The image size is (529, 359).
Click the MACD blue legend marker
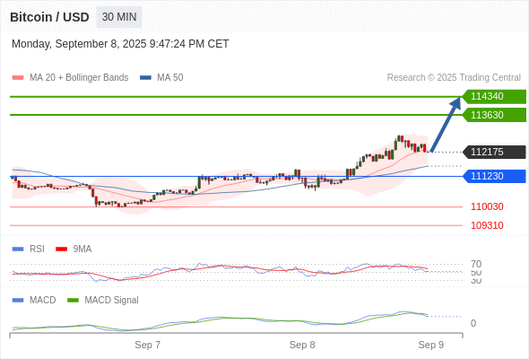pos(18,301)
